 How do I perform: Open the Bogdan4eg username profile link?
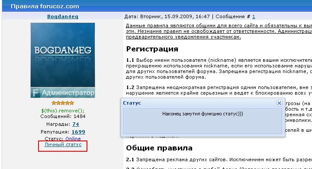tap(63, 16)
